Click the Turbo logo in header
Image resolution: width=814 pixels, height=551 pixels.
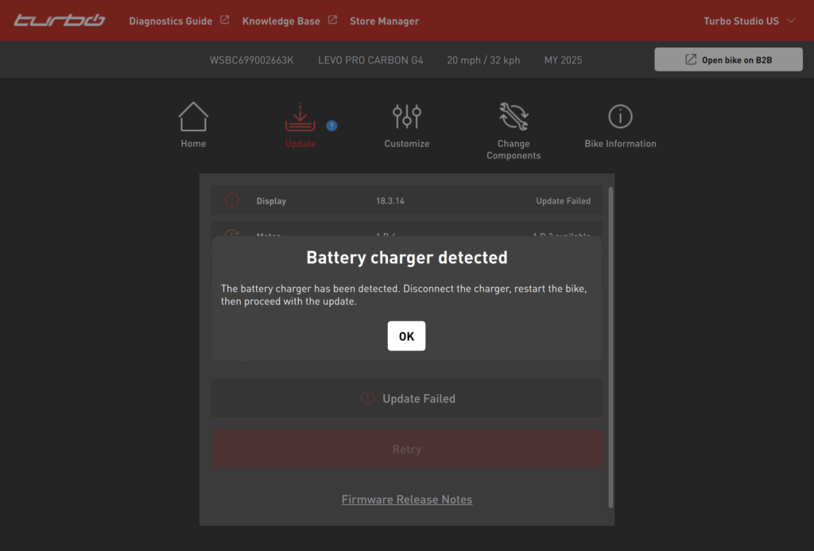tap(60, 21)
